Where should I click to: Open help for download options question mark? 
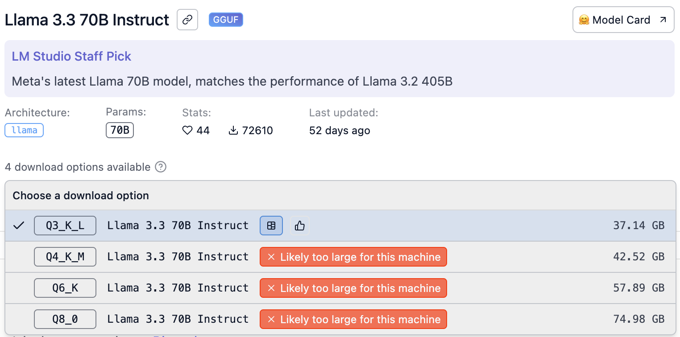pos(161,167)
